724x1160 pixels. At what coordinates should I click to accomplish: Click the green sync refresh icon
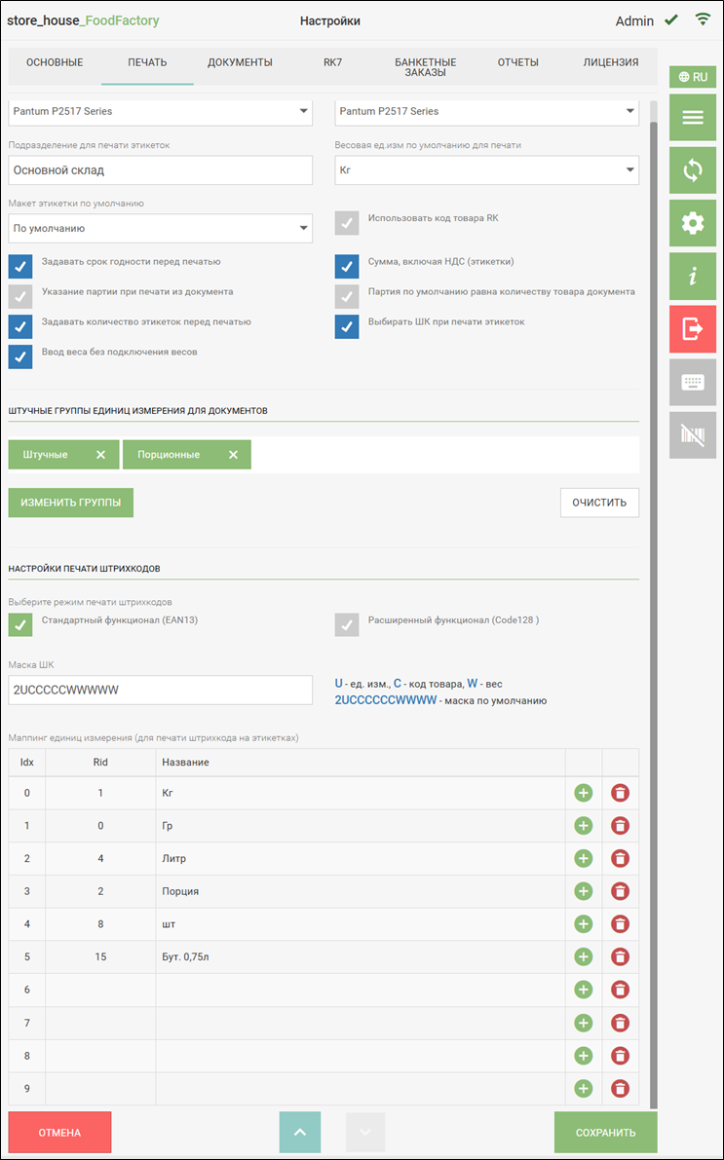pos(692,170)
